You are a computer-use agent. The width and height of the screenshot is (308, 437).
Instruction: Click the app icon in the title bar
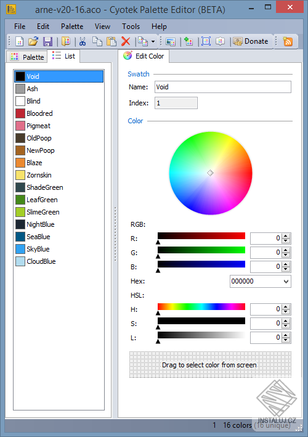(11, 9)
